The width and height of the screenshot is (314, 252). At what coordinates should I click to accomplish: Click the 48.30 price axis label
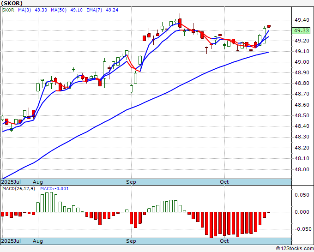point(302,137)
